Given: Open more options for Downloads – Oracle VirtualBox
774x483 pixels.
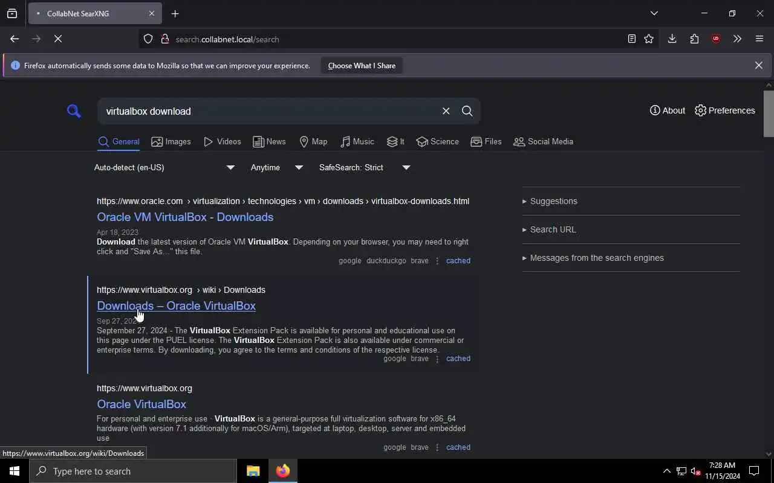Looking at the screenshot, I should 437,359.
